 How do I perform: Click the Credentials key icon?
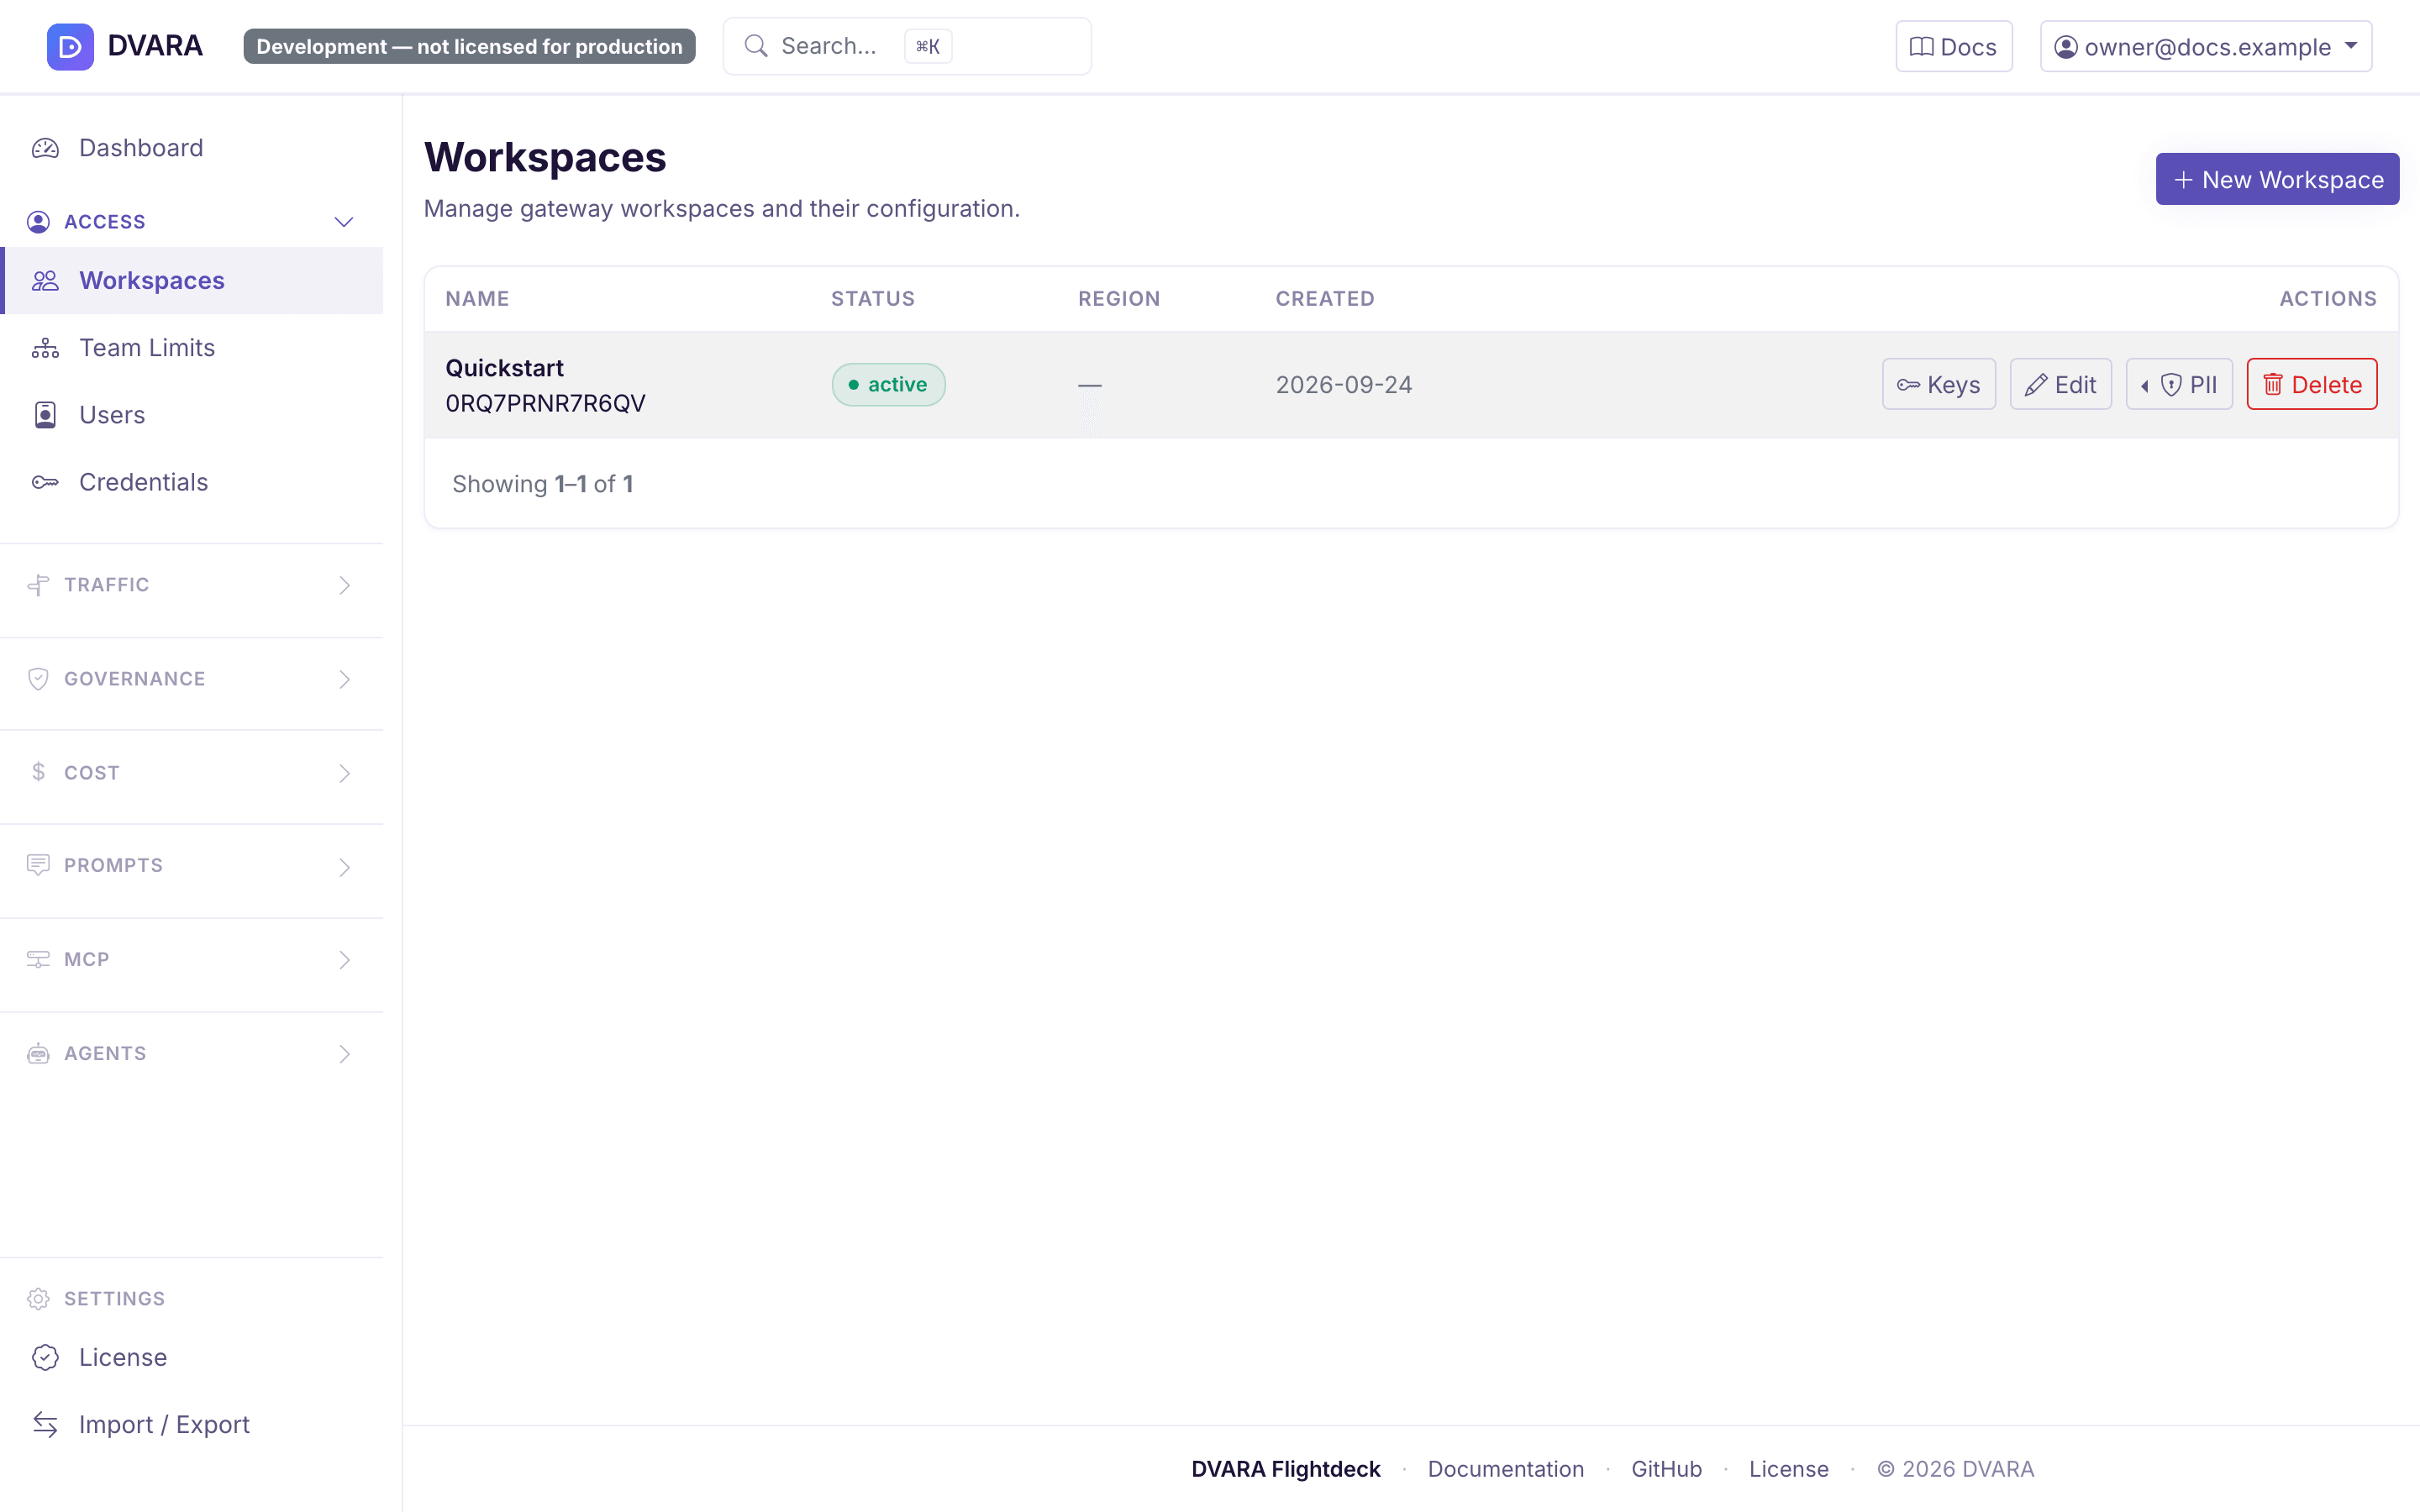(45, 482)
